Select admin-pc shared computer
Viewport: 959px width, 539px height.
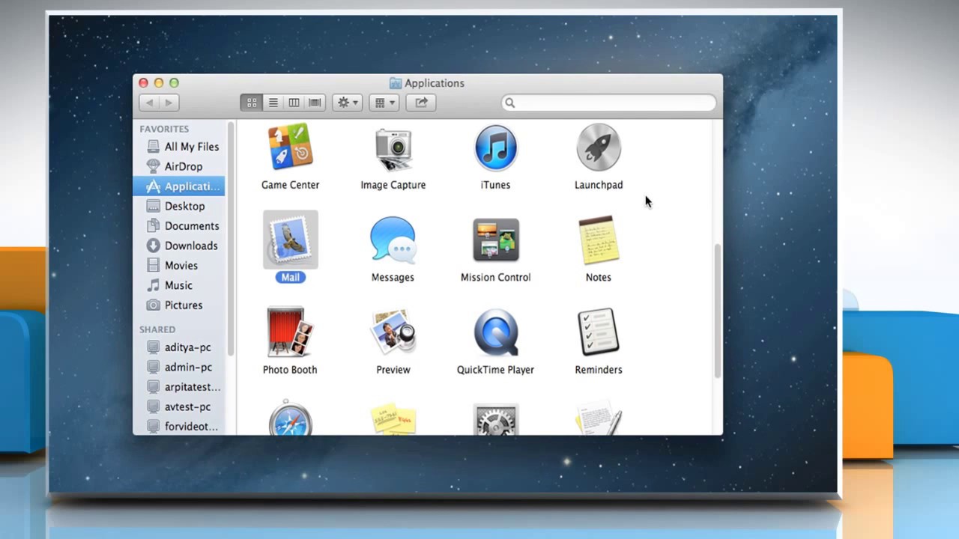pos(178,367)
